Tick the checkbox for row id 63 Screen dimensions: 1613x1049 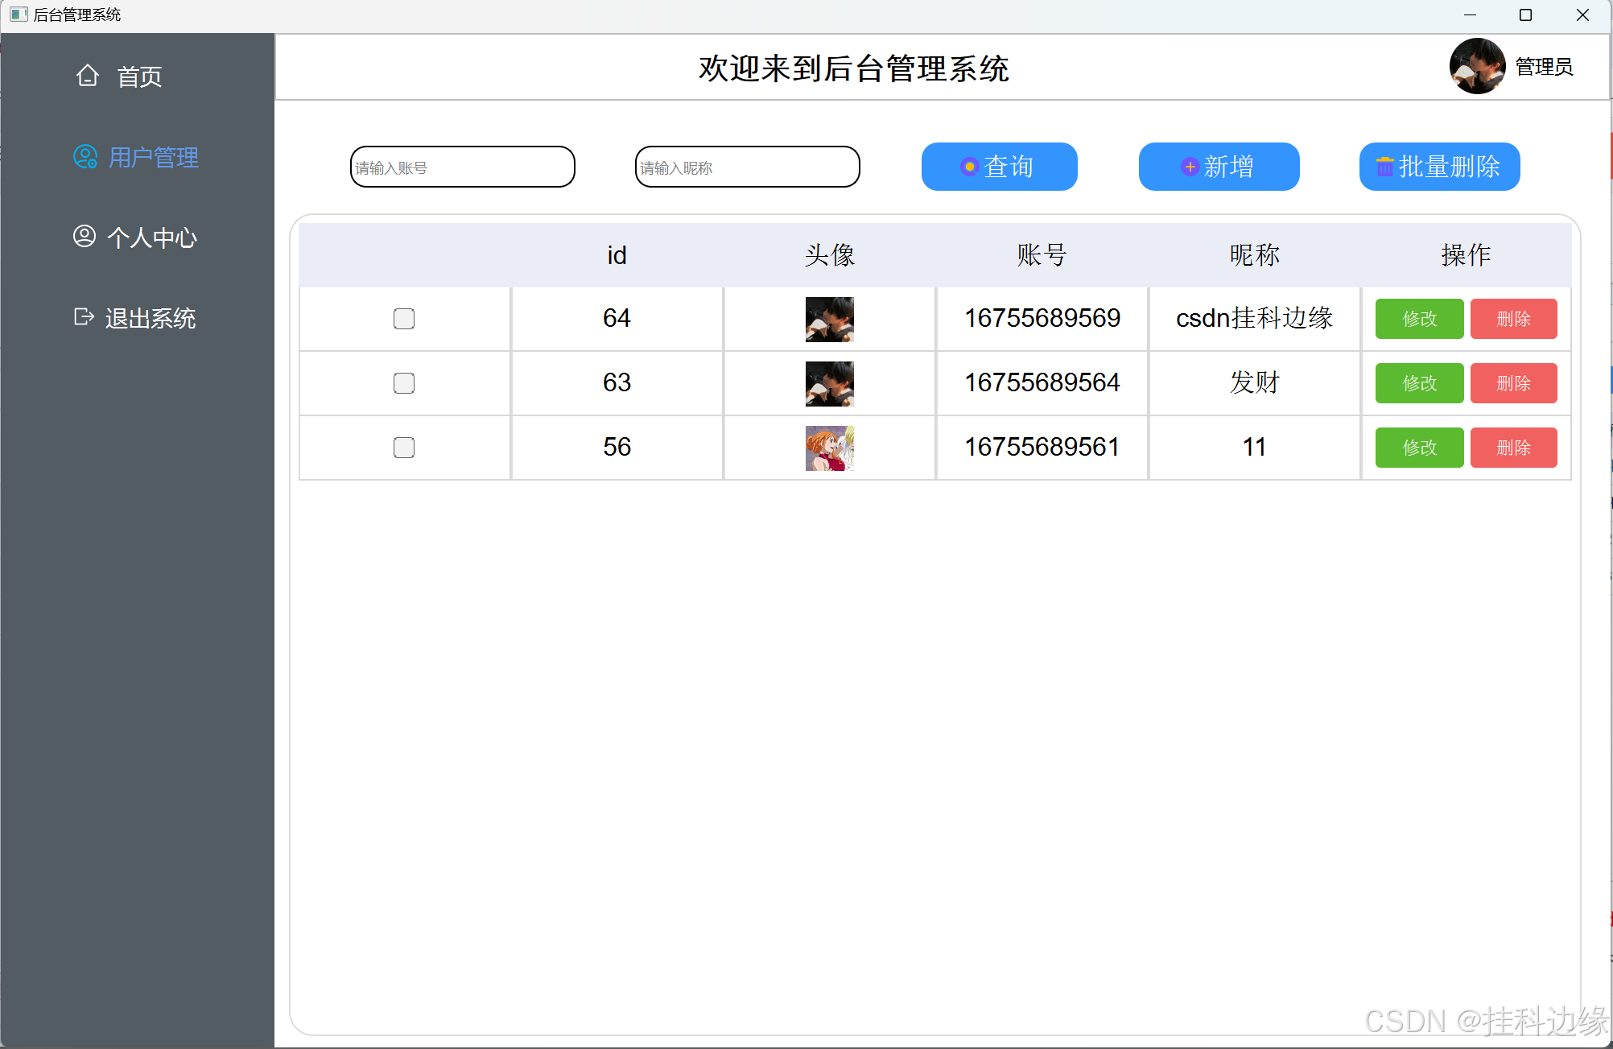pos(404,383)
